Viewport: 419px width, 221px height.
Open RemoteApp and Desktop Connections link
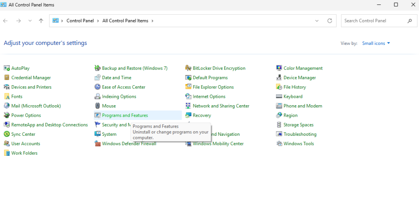coord(50,125)
